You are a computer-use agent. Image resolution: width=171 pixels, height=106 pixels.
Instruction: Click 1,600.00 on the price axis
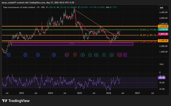tap(163, 52)
